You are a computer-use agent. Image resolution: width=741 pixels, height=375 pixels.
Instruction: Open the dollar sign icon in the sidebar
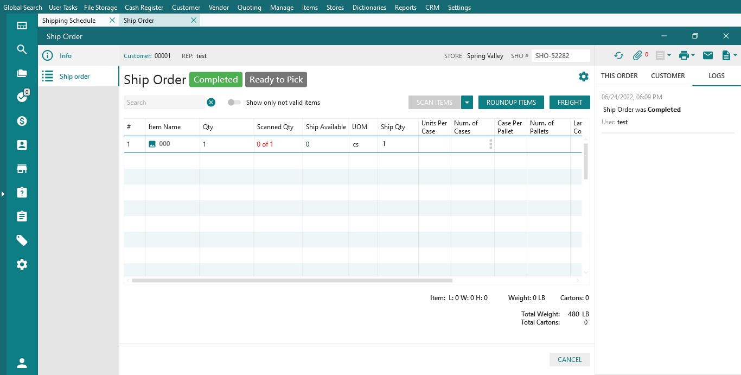point(22,121)
